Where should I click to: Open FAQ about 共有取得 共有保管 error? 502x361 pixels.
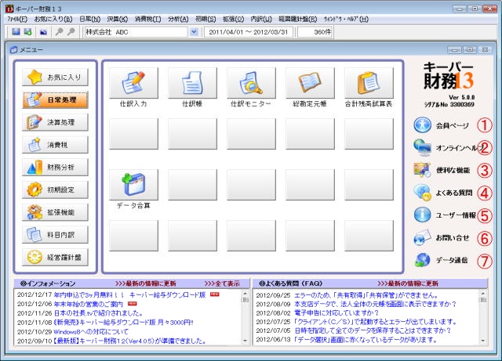tap(366, 294)
